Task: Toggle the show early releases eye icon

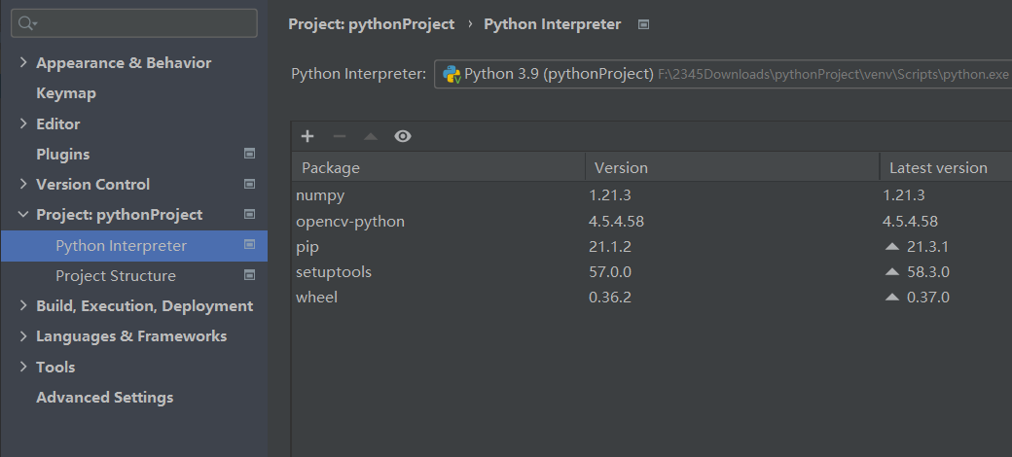Action: 403,136
